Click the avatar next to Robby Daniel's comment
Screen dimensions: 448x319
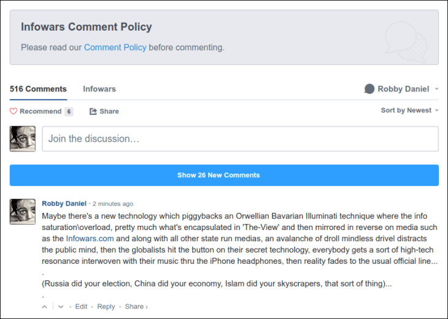[23, 212]
